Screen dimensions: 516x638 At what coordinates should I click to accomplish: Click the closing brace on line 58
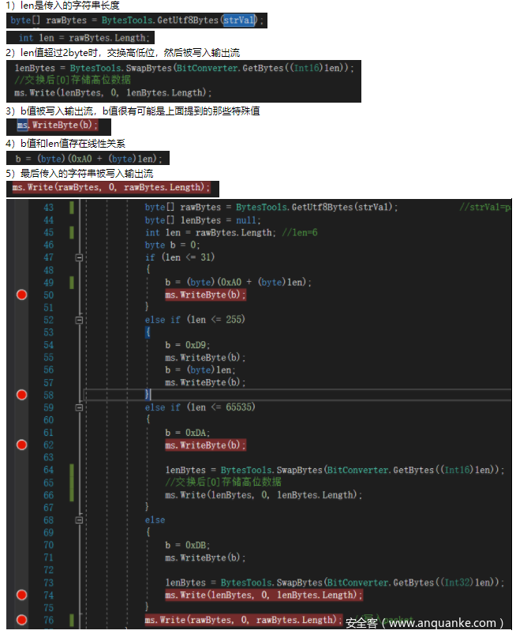(x=148, y=394)
